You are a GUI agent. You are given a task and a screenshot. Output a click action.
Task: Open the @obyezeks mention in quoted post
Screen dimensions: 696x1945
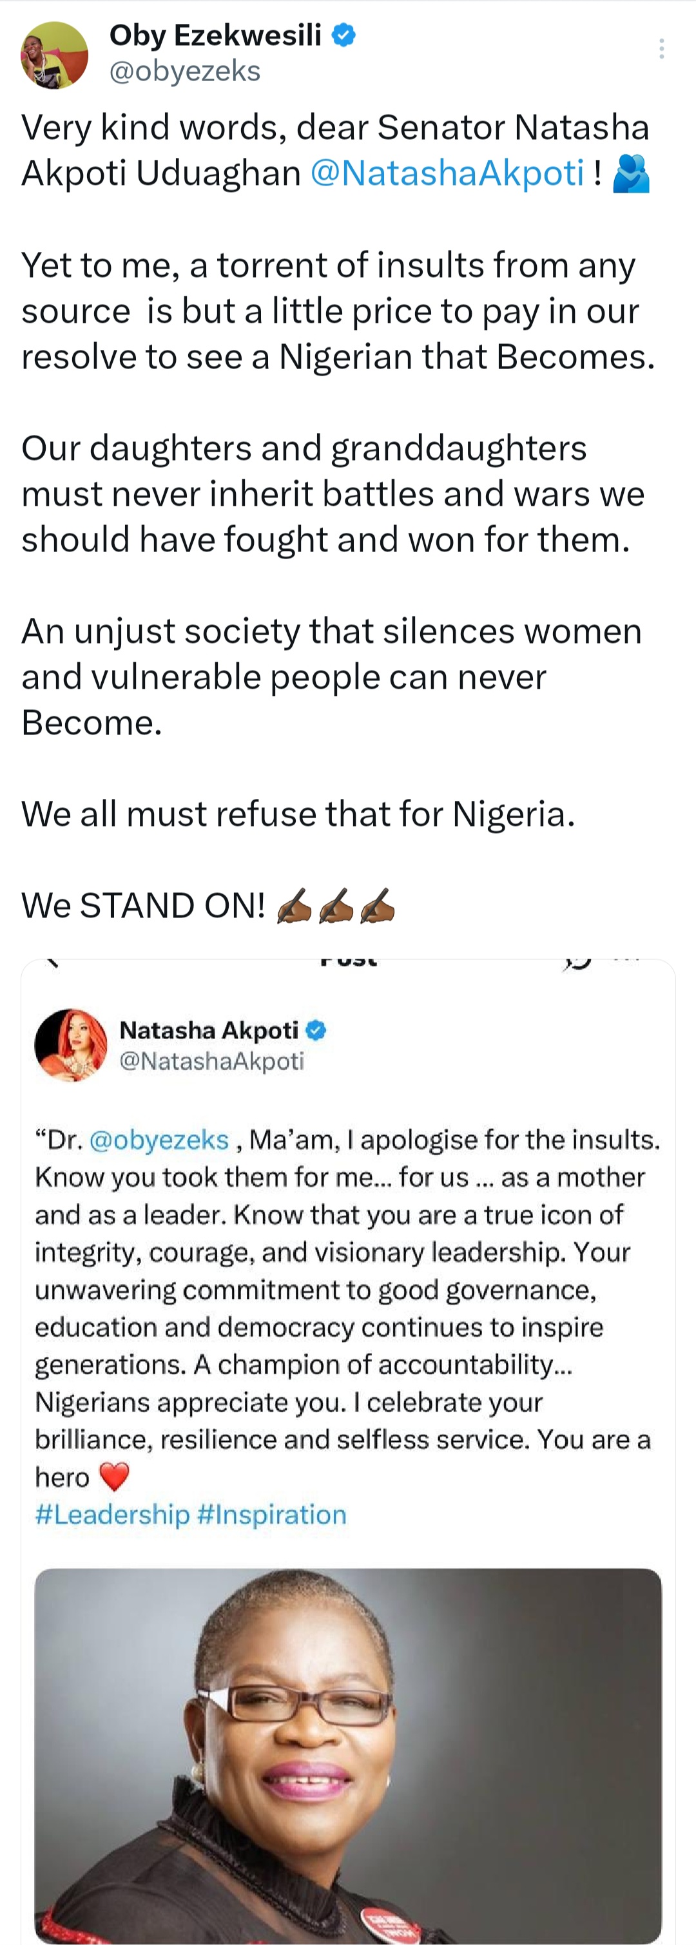[159, 1140]
